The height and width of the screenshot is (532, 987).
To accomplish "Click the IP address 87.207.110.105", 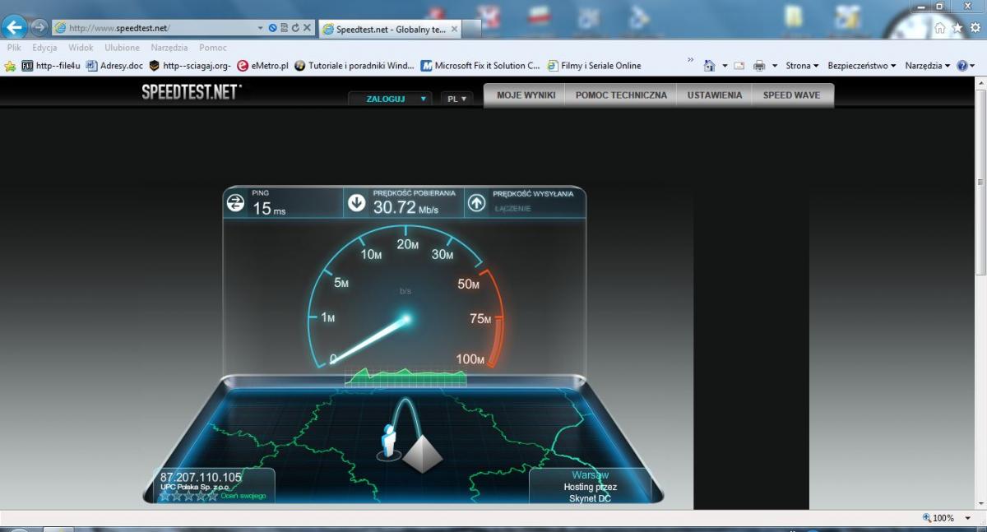I will pyautogui.click(x=201, y=477).
